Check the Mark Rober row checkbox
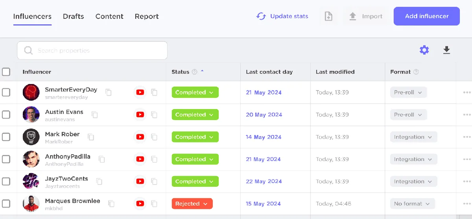This screenshot has height=219, width=472. [6, 137]
